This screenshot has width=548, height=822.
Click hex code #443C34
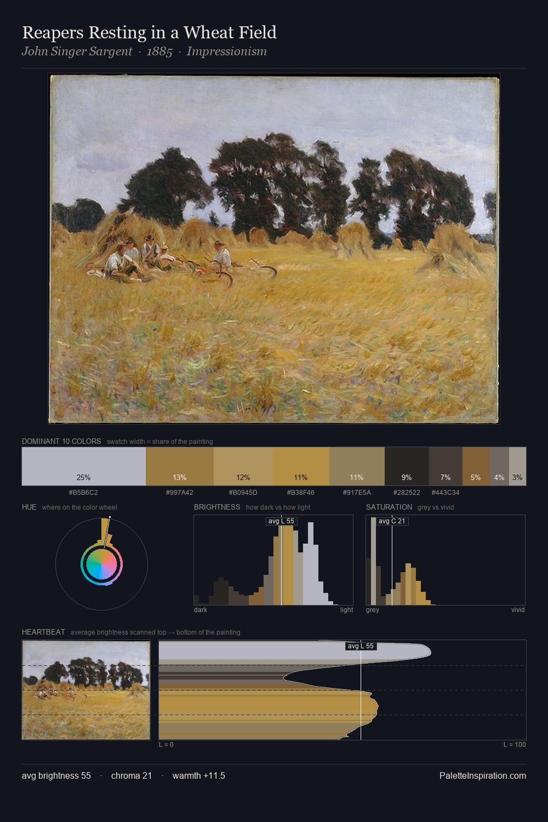point(446,493)
